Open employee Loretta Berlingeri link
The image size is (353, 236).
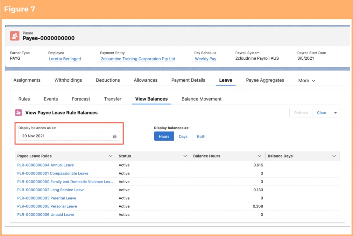(x=65, y=59)
